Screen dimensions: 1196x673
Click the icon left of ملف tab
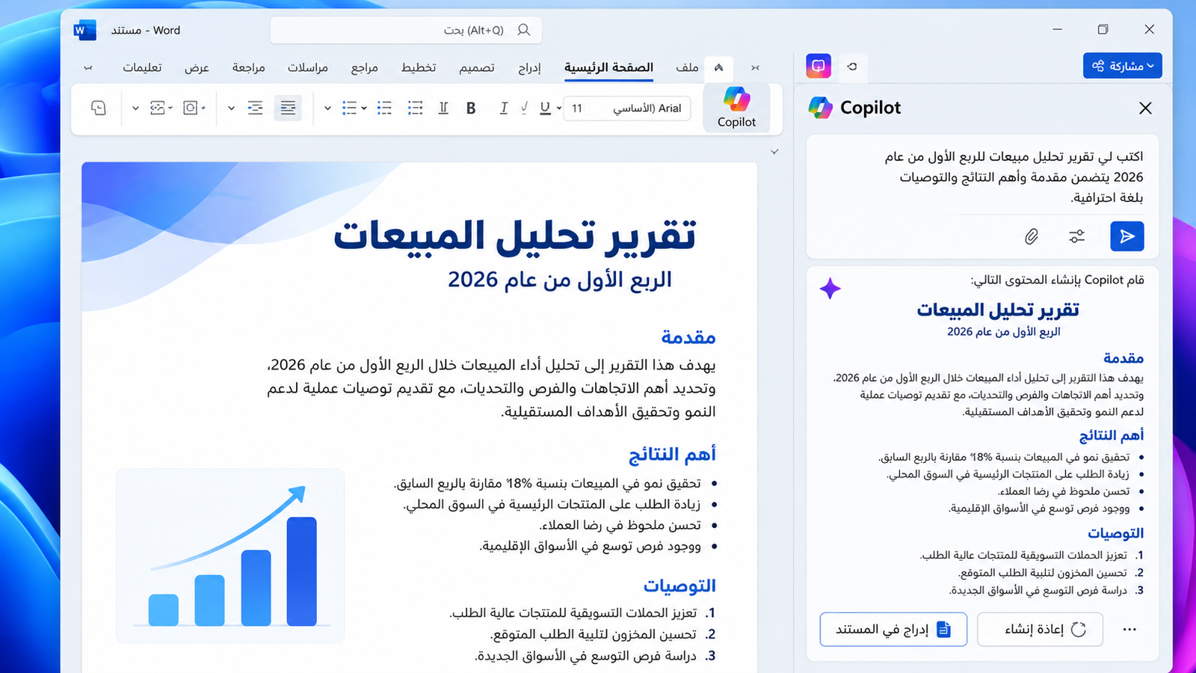718,67
